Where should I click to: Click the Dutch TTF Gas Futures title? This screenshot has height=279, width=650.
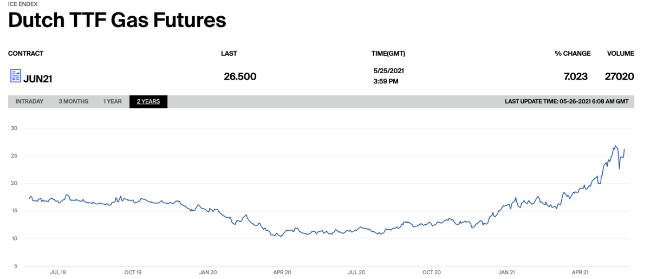pos(117,21)
